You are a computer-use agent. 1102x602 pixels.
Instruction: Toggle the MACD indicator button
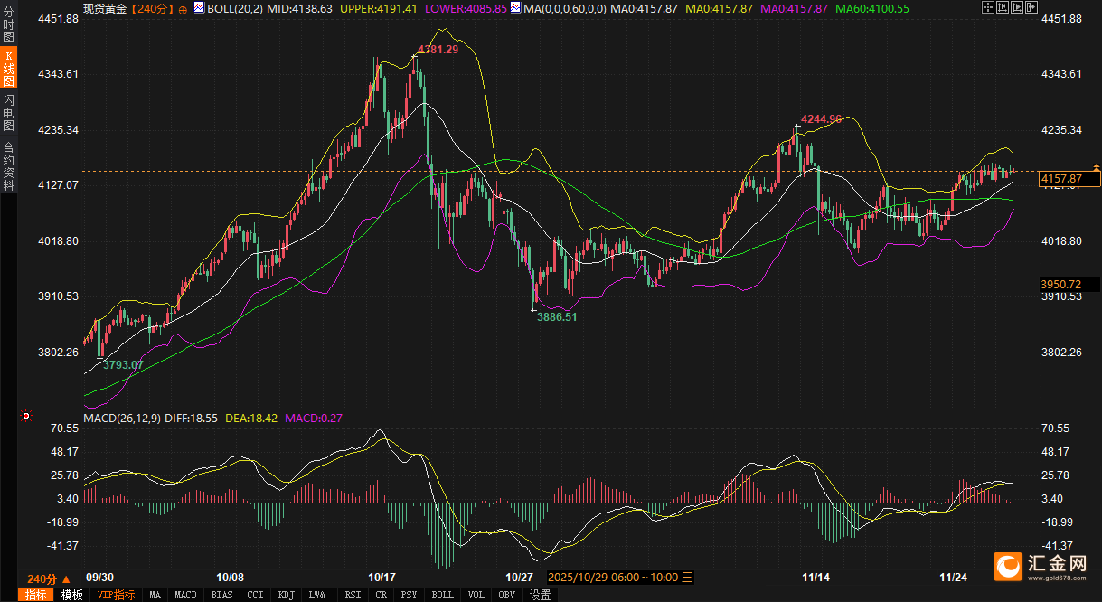185,595
